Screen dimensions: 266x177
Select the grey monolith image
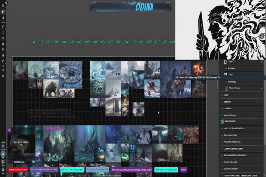point(113,107)
